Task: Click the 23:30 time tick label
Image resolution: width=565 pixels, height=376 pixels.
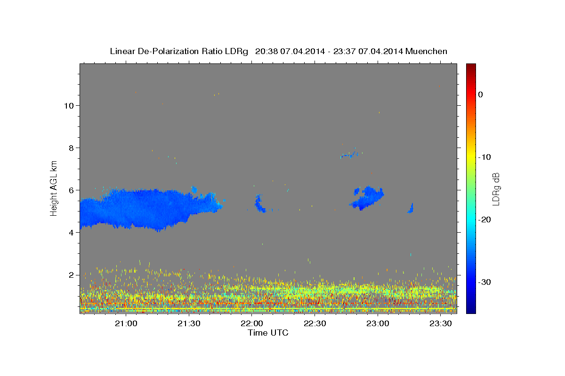Action: (x=441, y=323)
